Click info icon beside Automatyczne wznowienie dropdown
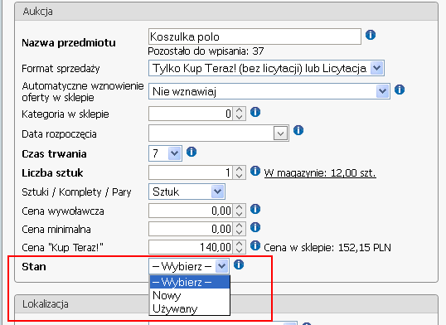Image resolution: width=446 pixels, height=325 pixels. 400,90
